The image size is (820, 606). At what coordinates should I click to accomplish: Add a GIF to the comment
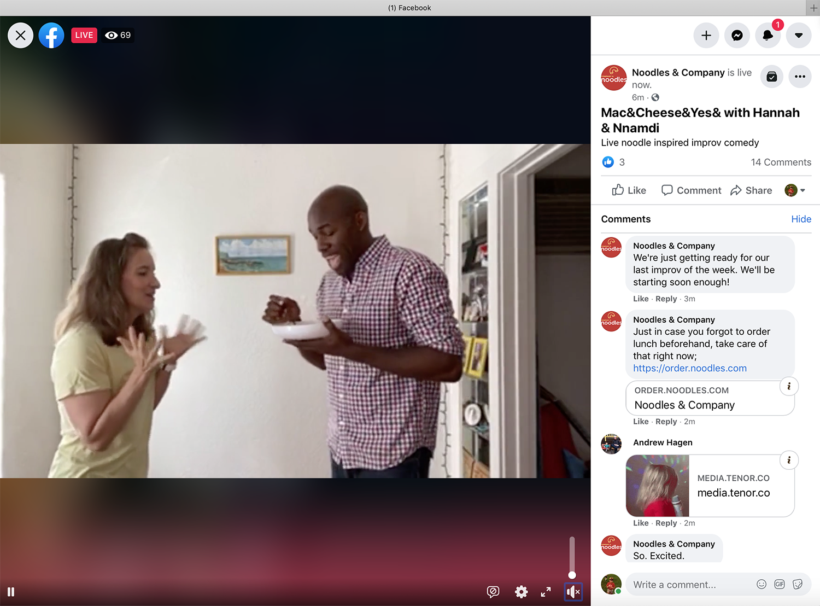[x=780, y=584]
